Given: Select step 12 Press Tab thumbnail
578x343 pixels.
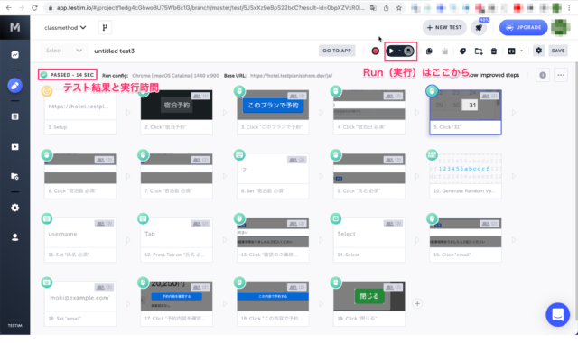Looking at the screenshot, I should coord(177,240).
